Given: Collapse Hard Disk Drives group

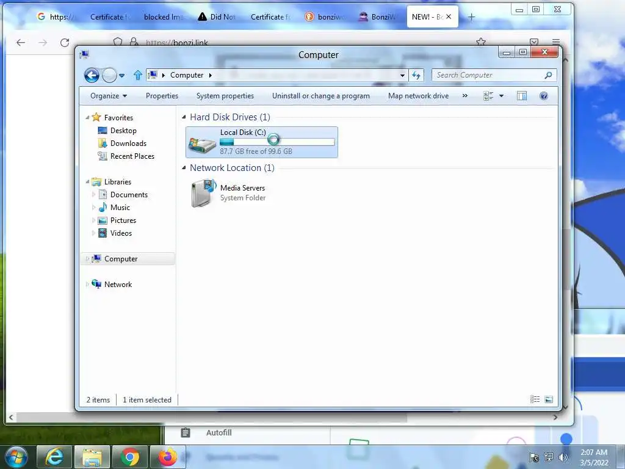Looking at the screenshot, I should coord(184,117).
